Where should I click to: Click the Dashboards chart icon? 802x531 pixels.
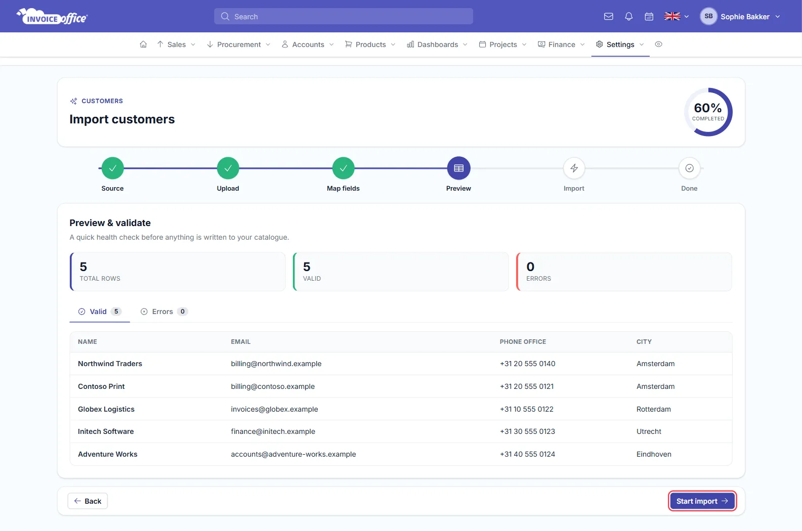tap(410, 45)
